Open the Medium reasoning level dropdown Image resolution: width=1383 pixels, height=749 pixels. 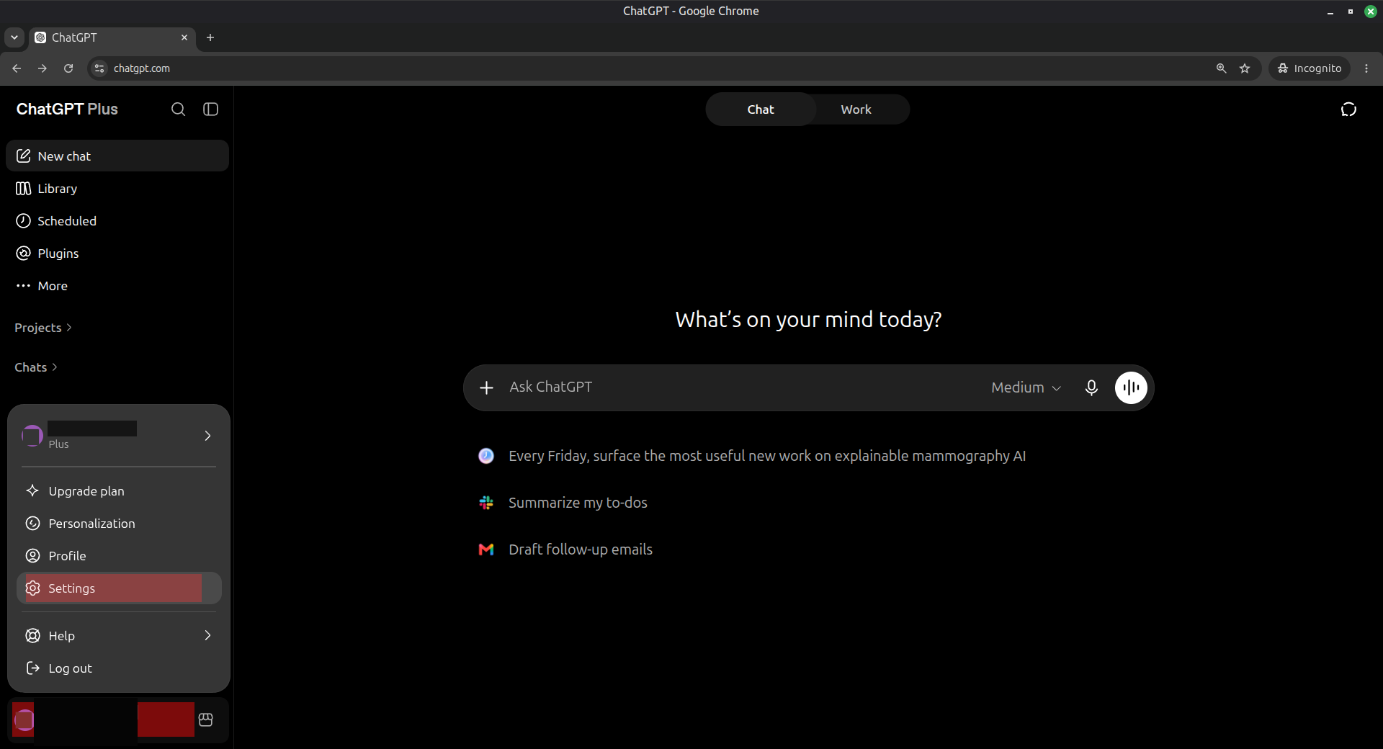pyautogui.click(x=1026, y=387)
